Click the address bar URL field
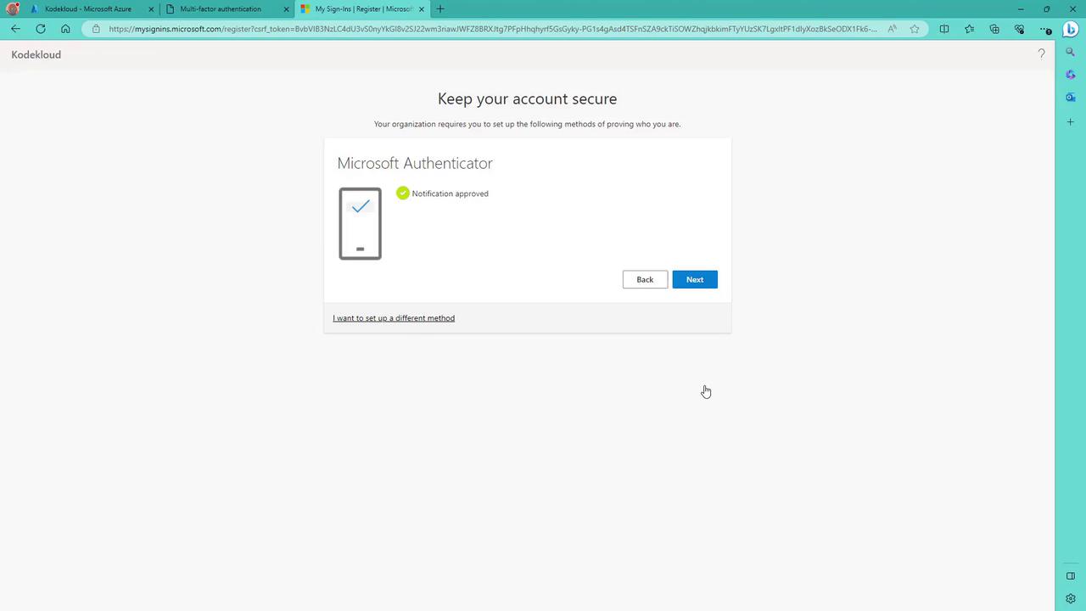 (x=492, y=29)
